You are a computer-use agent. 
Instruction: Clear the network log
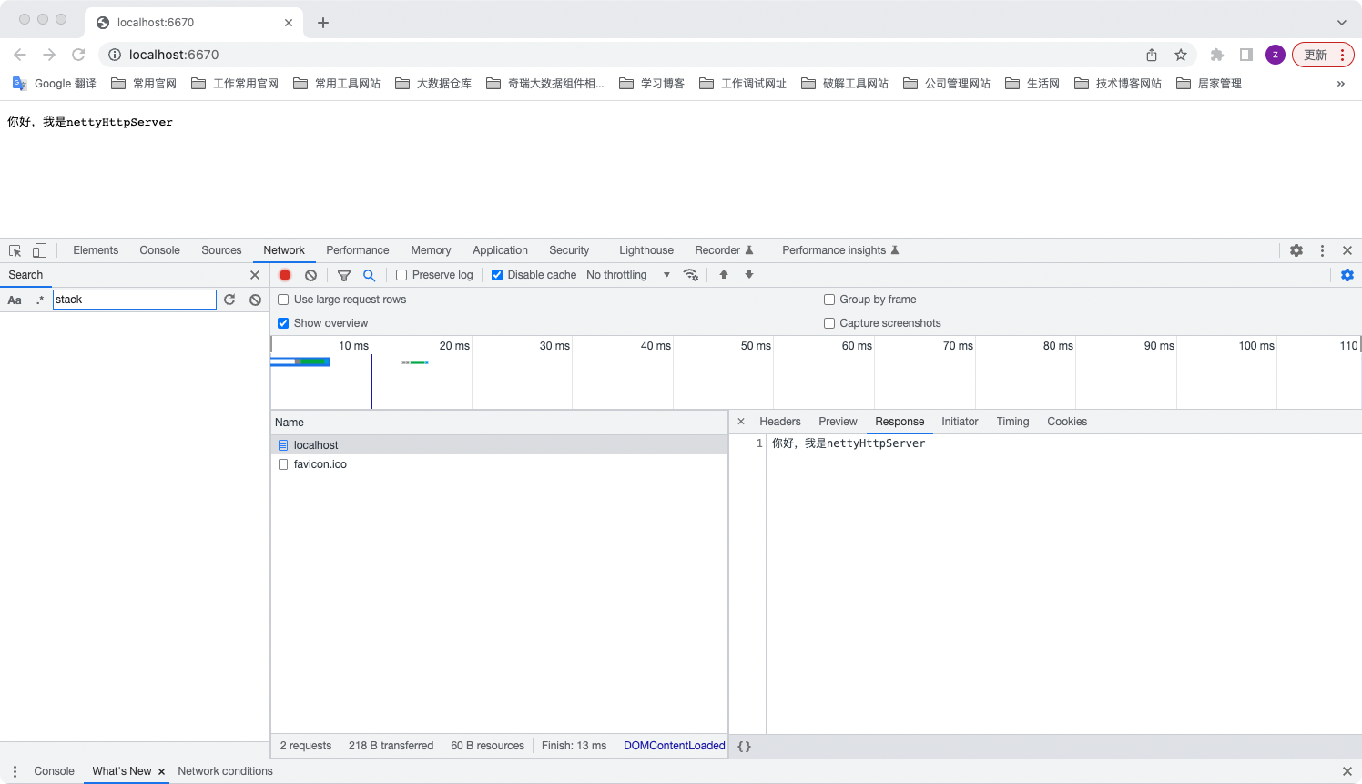tap(310, 275)
